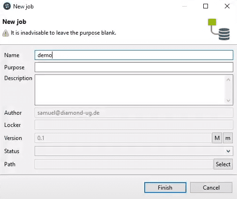The width and height of the screenshot is (237, 199).
Task: Click inside the Description text area
Action: click(130, 90)
